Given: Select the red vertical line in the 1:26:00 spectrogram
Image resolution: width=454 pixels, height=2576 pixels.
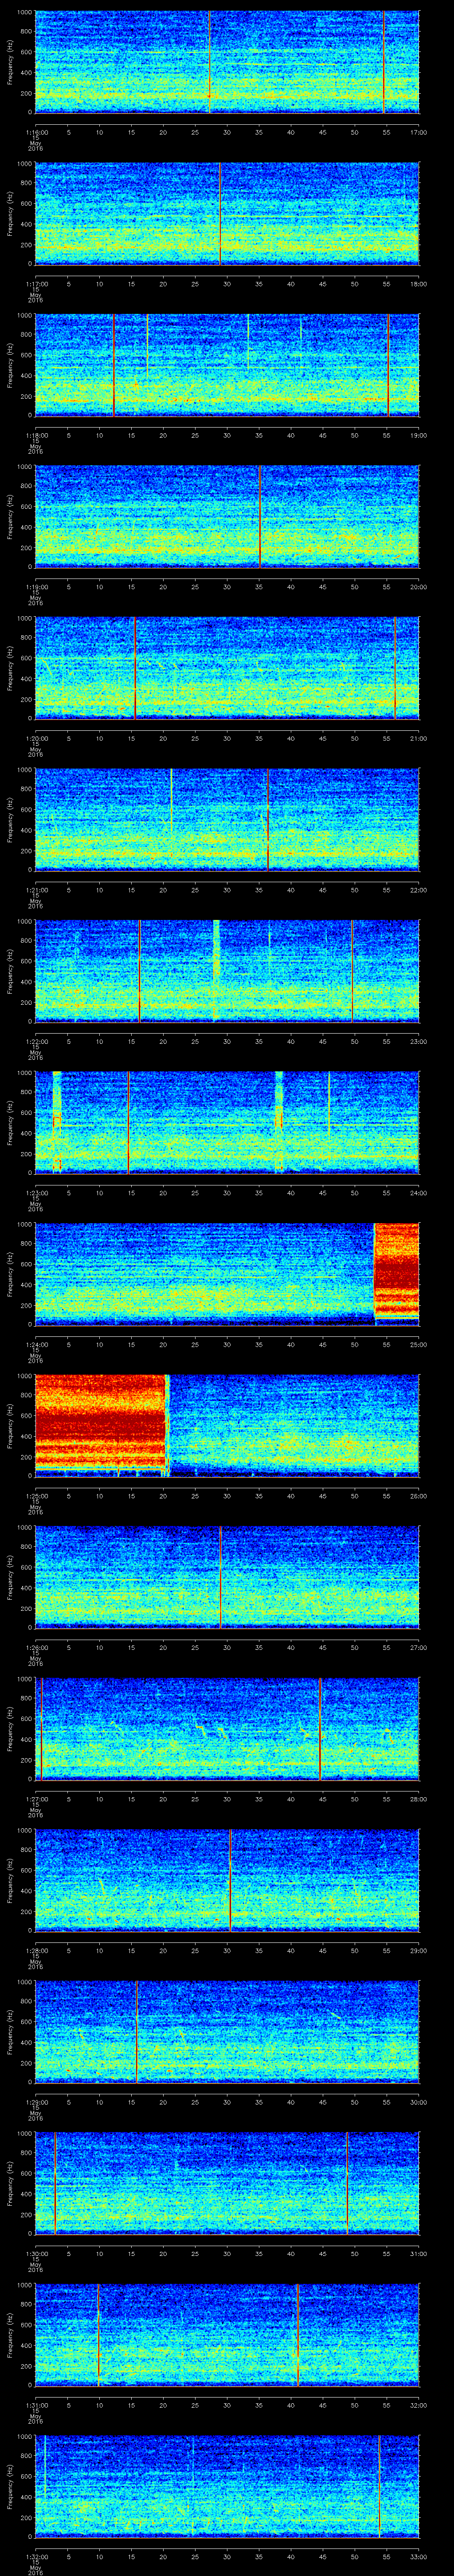Looking at the screenshot, I should click(220, 1577).
